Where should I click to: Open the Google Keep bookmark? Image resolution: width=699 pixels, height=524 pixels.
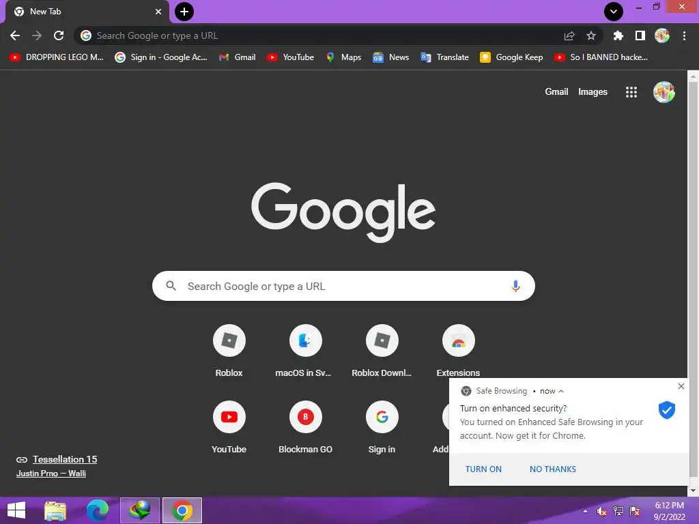coord(511,57)
